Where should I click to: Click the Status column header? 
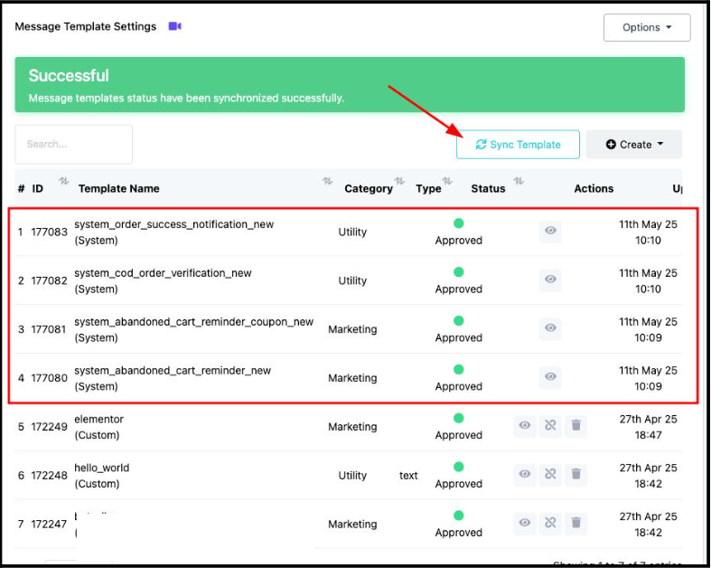tap(488, 189)
